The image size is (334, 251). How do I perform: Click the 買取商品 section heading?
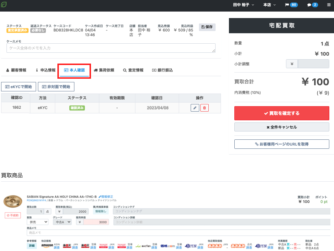[x=12, y=176]
